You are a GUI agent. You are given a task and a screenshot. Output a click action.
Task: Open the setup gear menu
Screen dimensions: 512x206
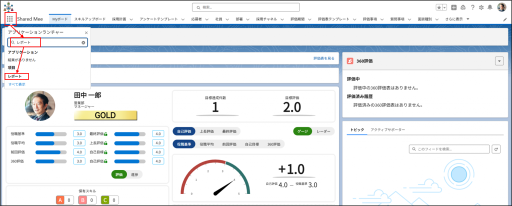coord(480,7)
